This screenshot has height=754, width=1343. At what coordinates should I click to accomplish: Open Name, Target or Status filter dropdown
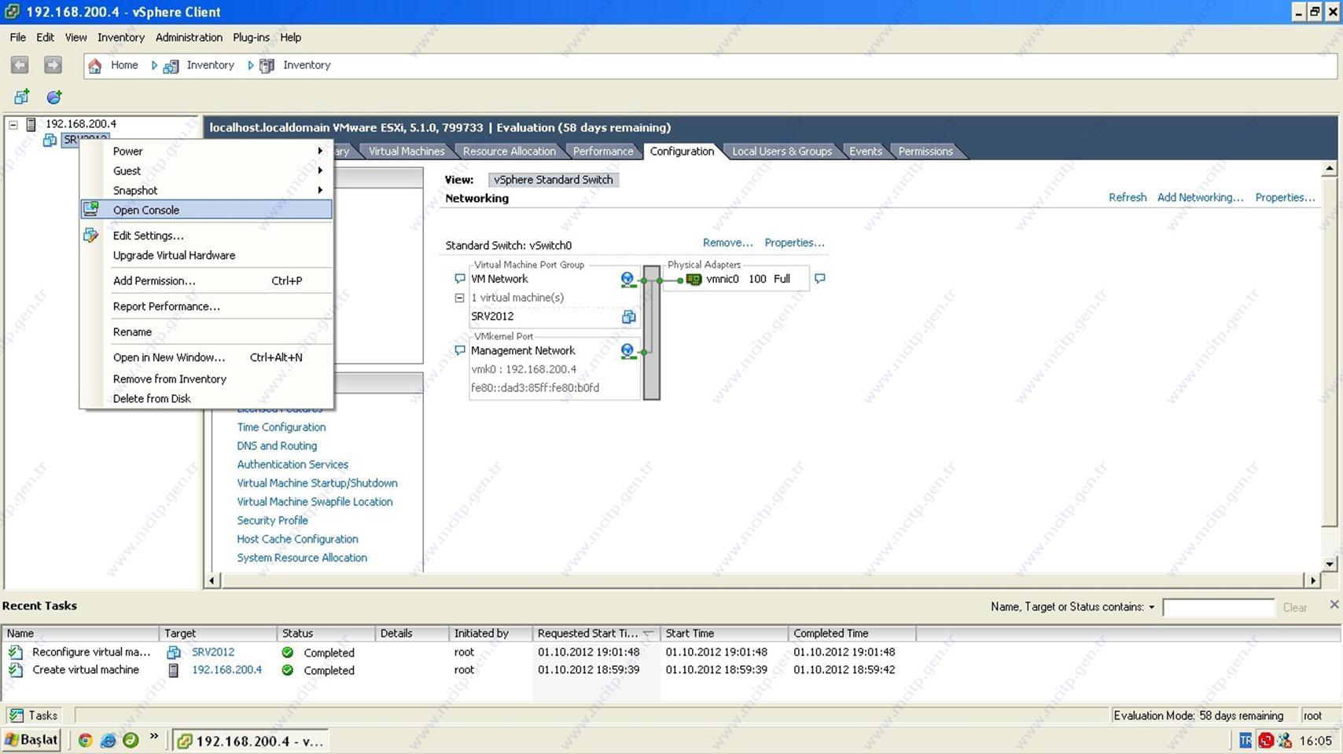(1152, 607)
